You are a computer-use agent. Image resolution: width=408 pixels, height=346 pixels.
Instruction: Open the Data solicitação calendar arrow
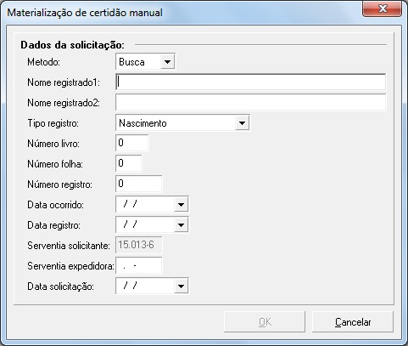[181, 286]
